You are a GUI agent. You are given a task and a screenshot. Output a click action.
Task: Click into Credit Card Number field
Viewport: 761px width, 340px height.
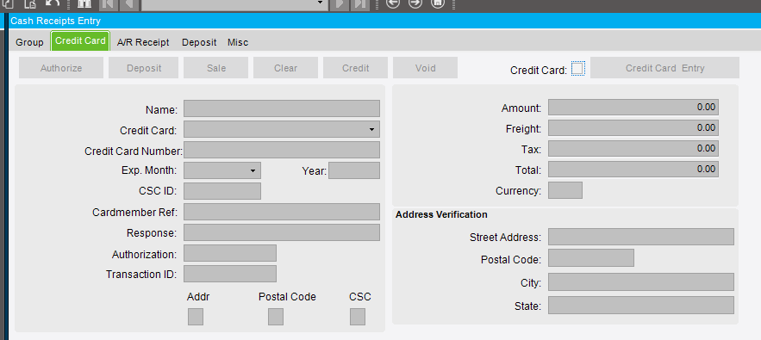point(282,150)
